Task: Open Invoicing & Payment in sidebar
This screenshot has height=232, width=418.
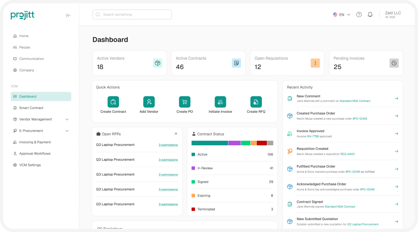Action: click(35, 142)
